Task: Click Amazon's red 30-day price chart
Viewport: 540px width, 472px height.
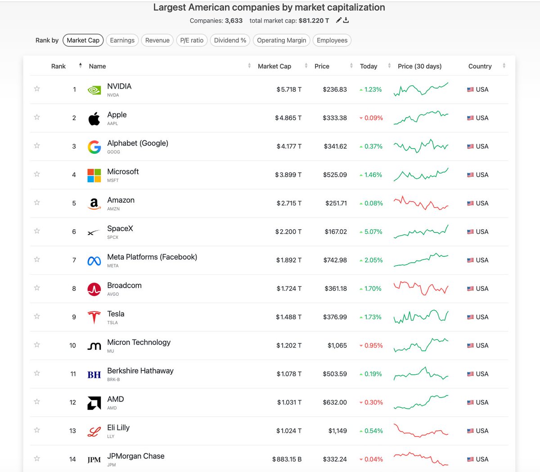Action: (x=421, y=203)
